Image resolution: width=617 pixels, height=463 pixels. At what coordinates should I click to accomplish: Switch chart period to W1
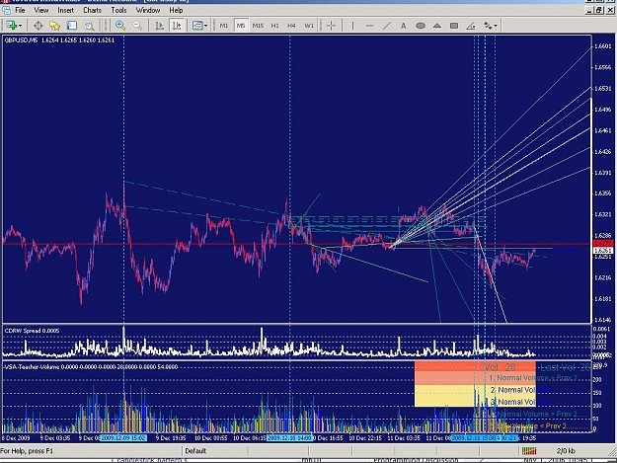pyautogui.click(x=309, y=26)
